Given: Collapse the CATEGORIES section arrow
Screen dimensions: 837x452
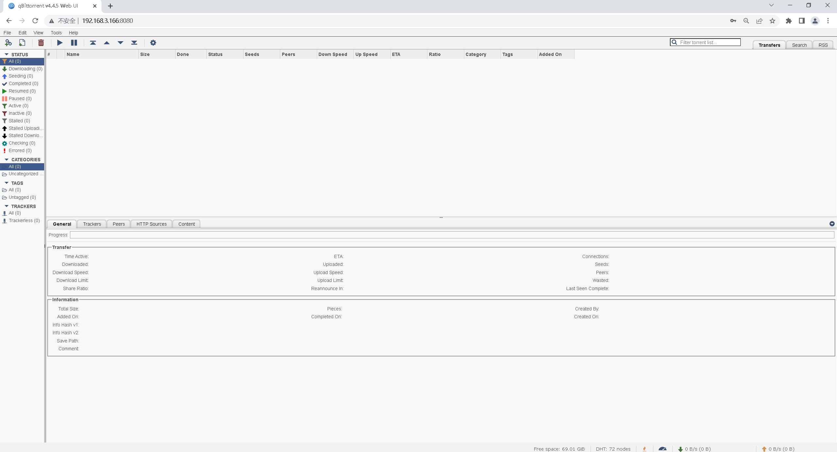Looking at the screenshot, I should [7, 159].
